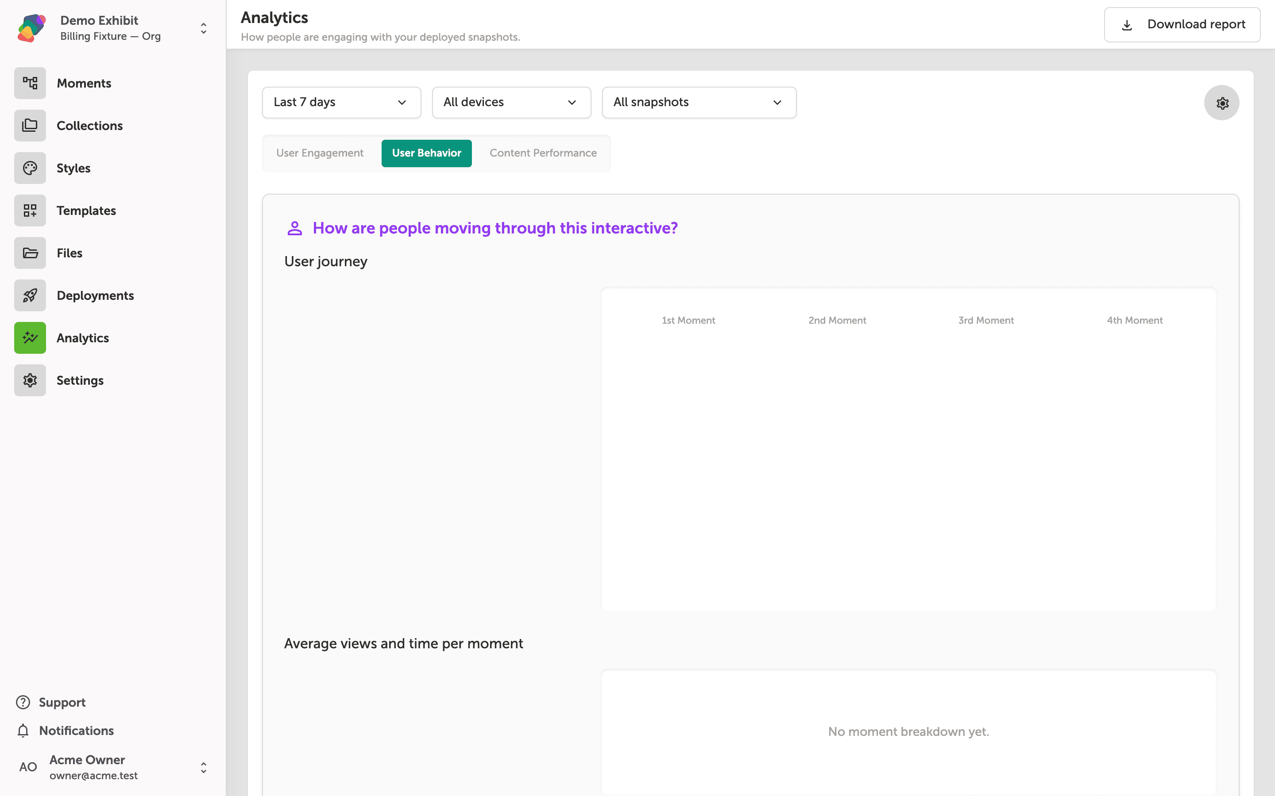
Task: Click the 2nd Moment column header
Action: (x=837, y=320)
